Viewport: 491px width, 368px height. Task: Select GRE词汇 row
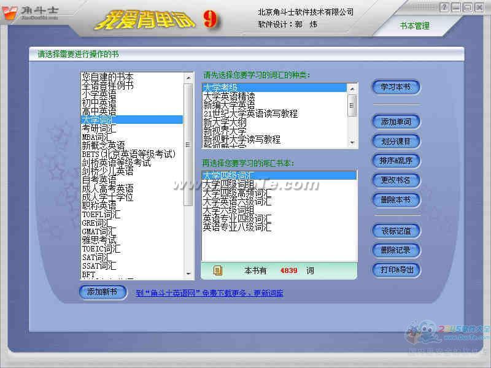132,223
